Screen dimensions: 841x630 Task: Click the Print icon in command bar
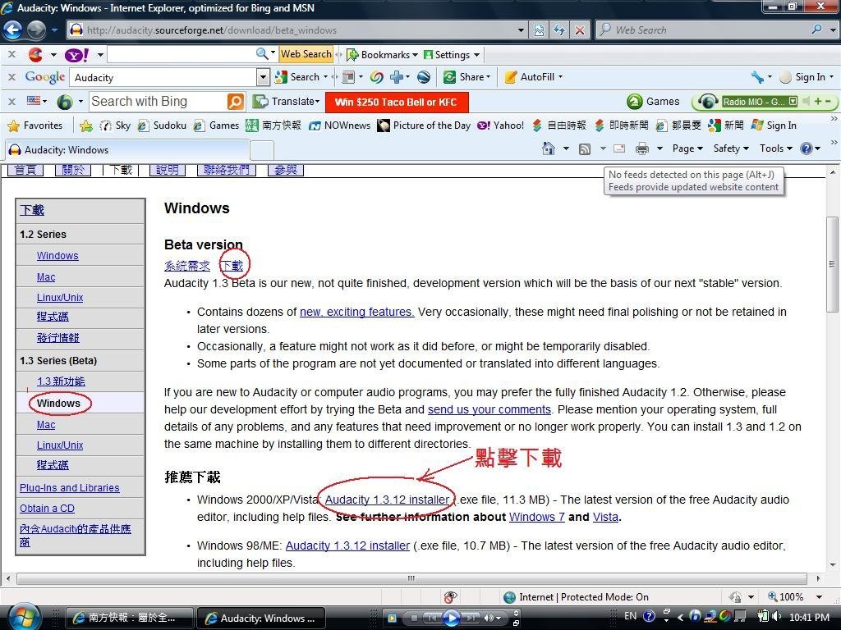[641, 148]
